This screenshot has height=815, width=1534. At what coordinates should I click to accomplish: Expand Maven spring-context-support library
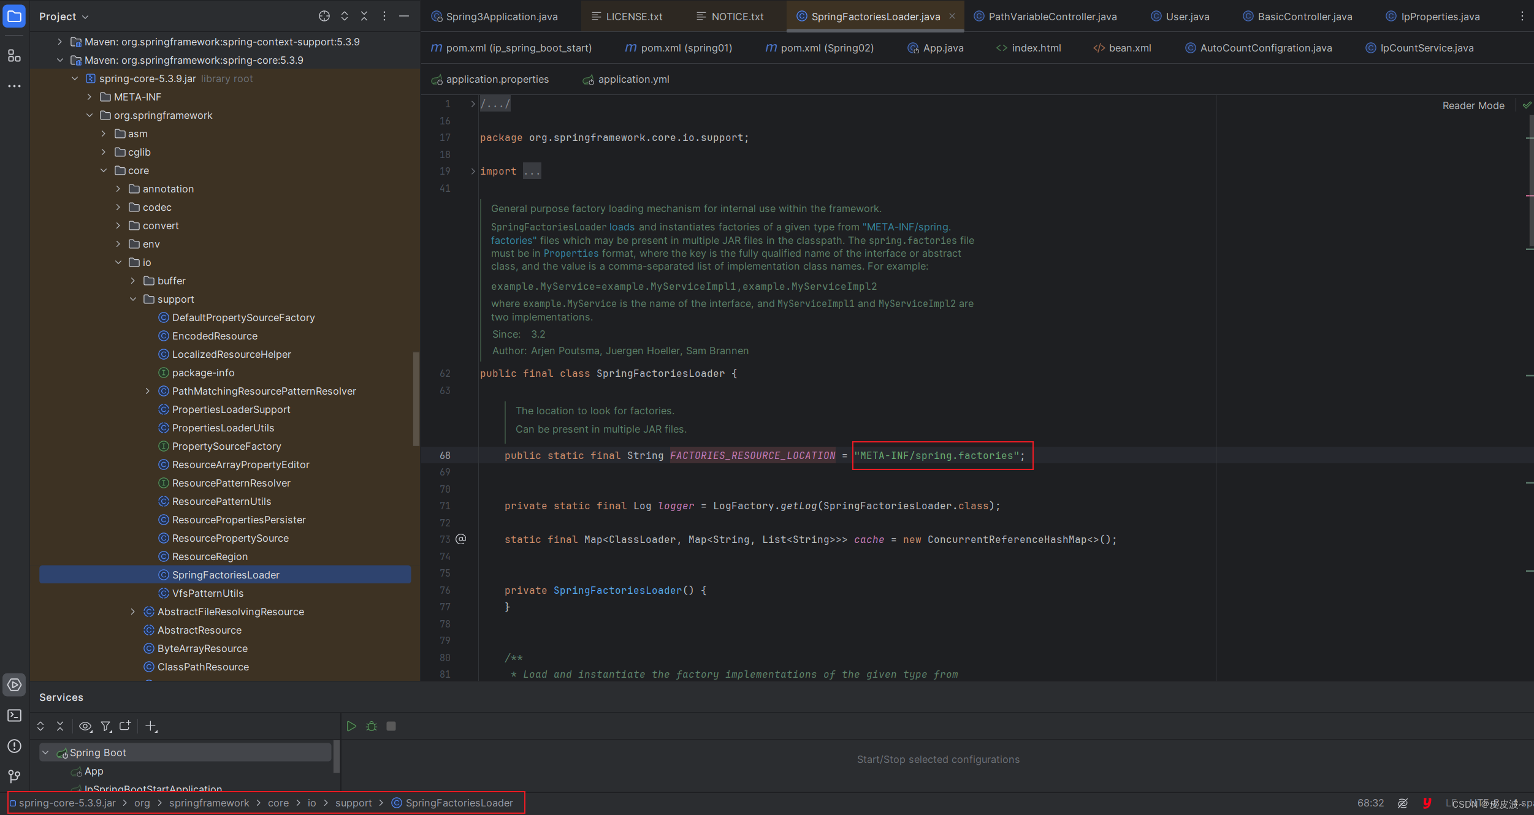(x=59, y=42)
